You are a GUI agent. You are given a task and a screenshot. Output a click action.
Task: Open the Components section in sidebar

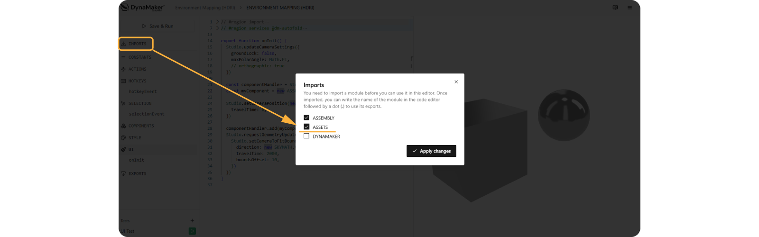click(x=141, y=126)
